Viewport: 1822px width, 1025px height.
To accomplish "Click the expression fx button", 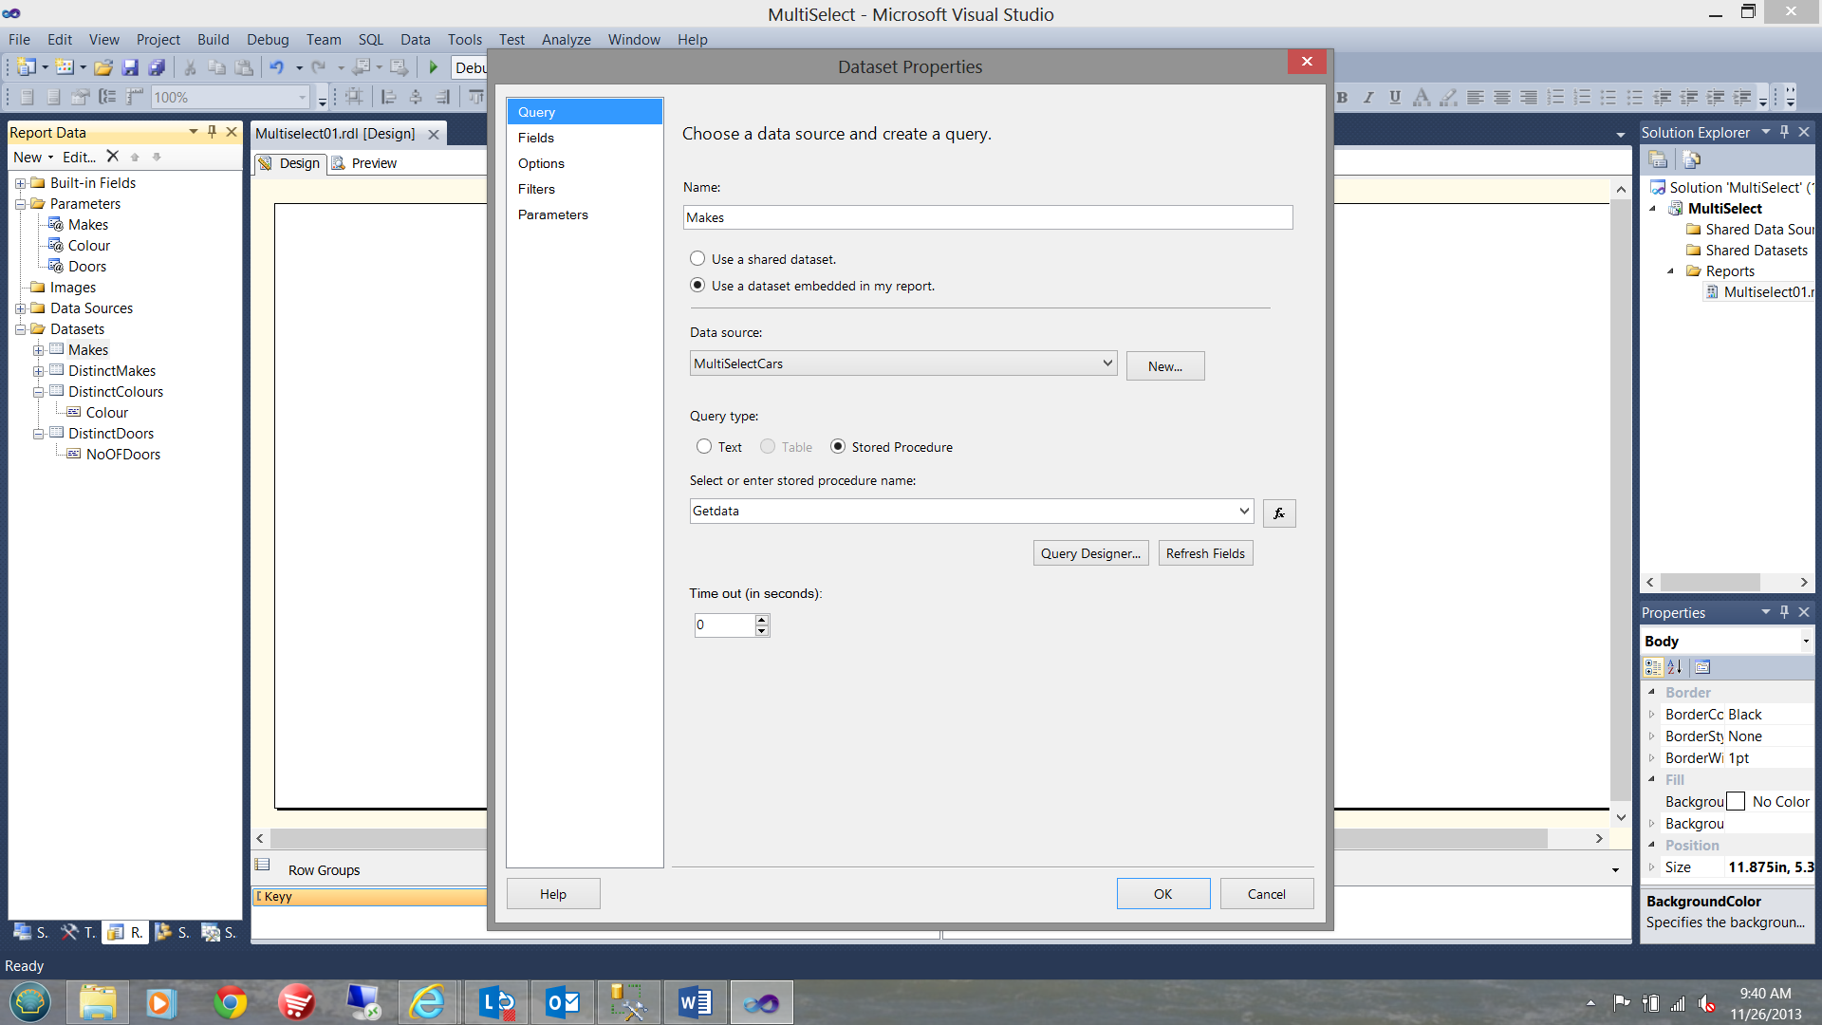I will point(1279,513).
